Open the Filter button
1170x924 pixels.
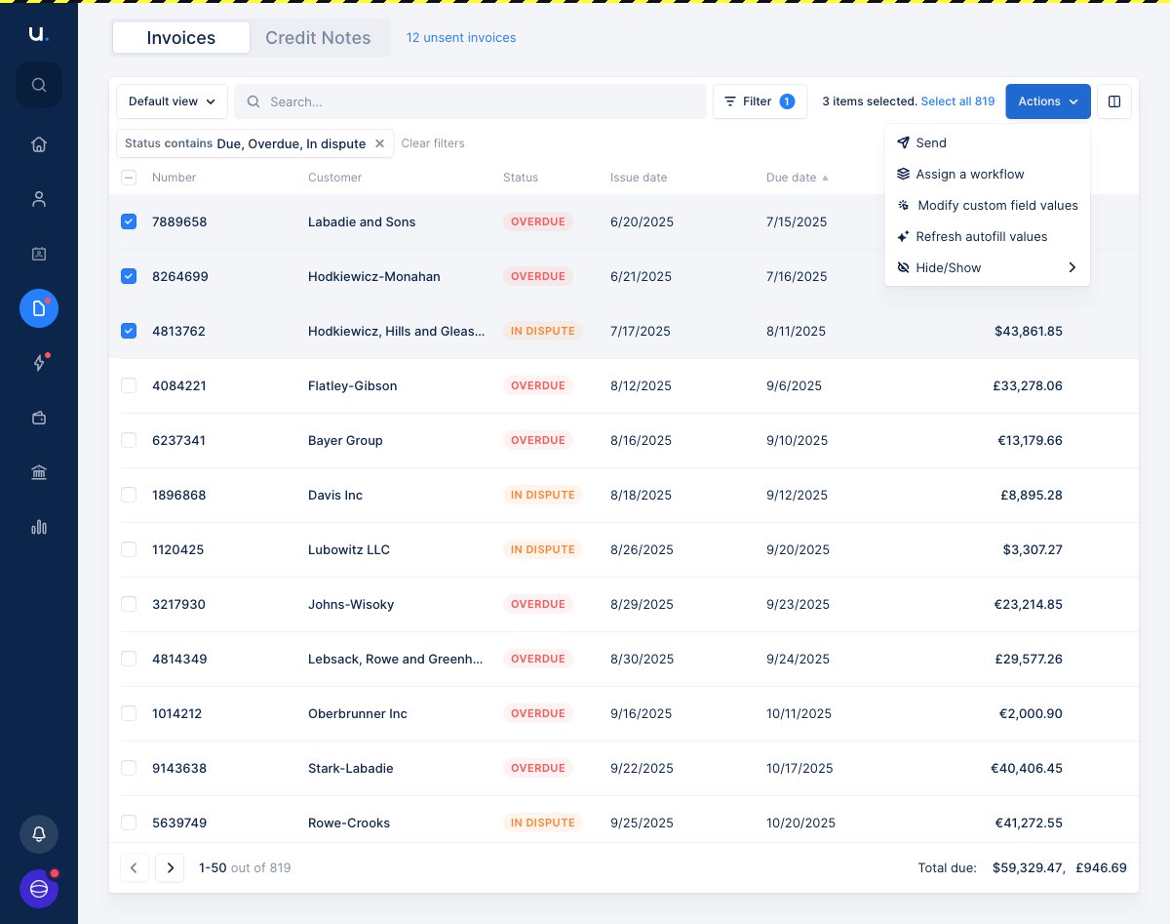pos(760,101)
